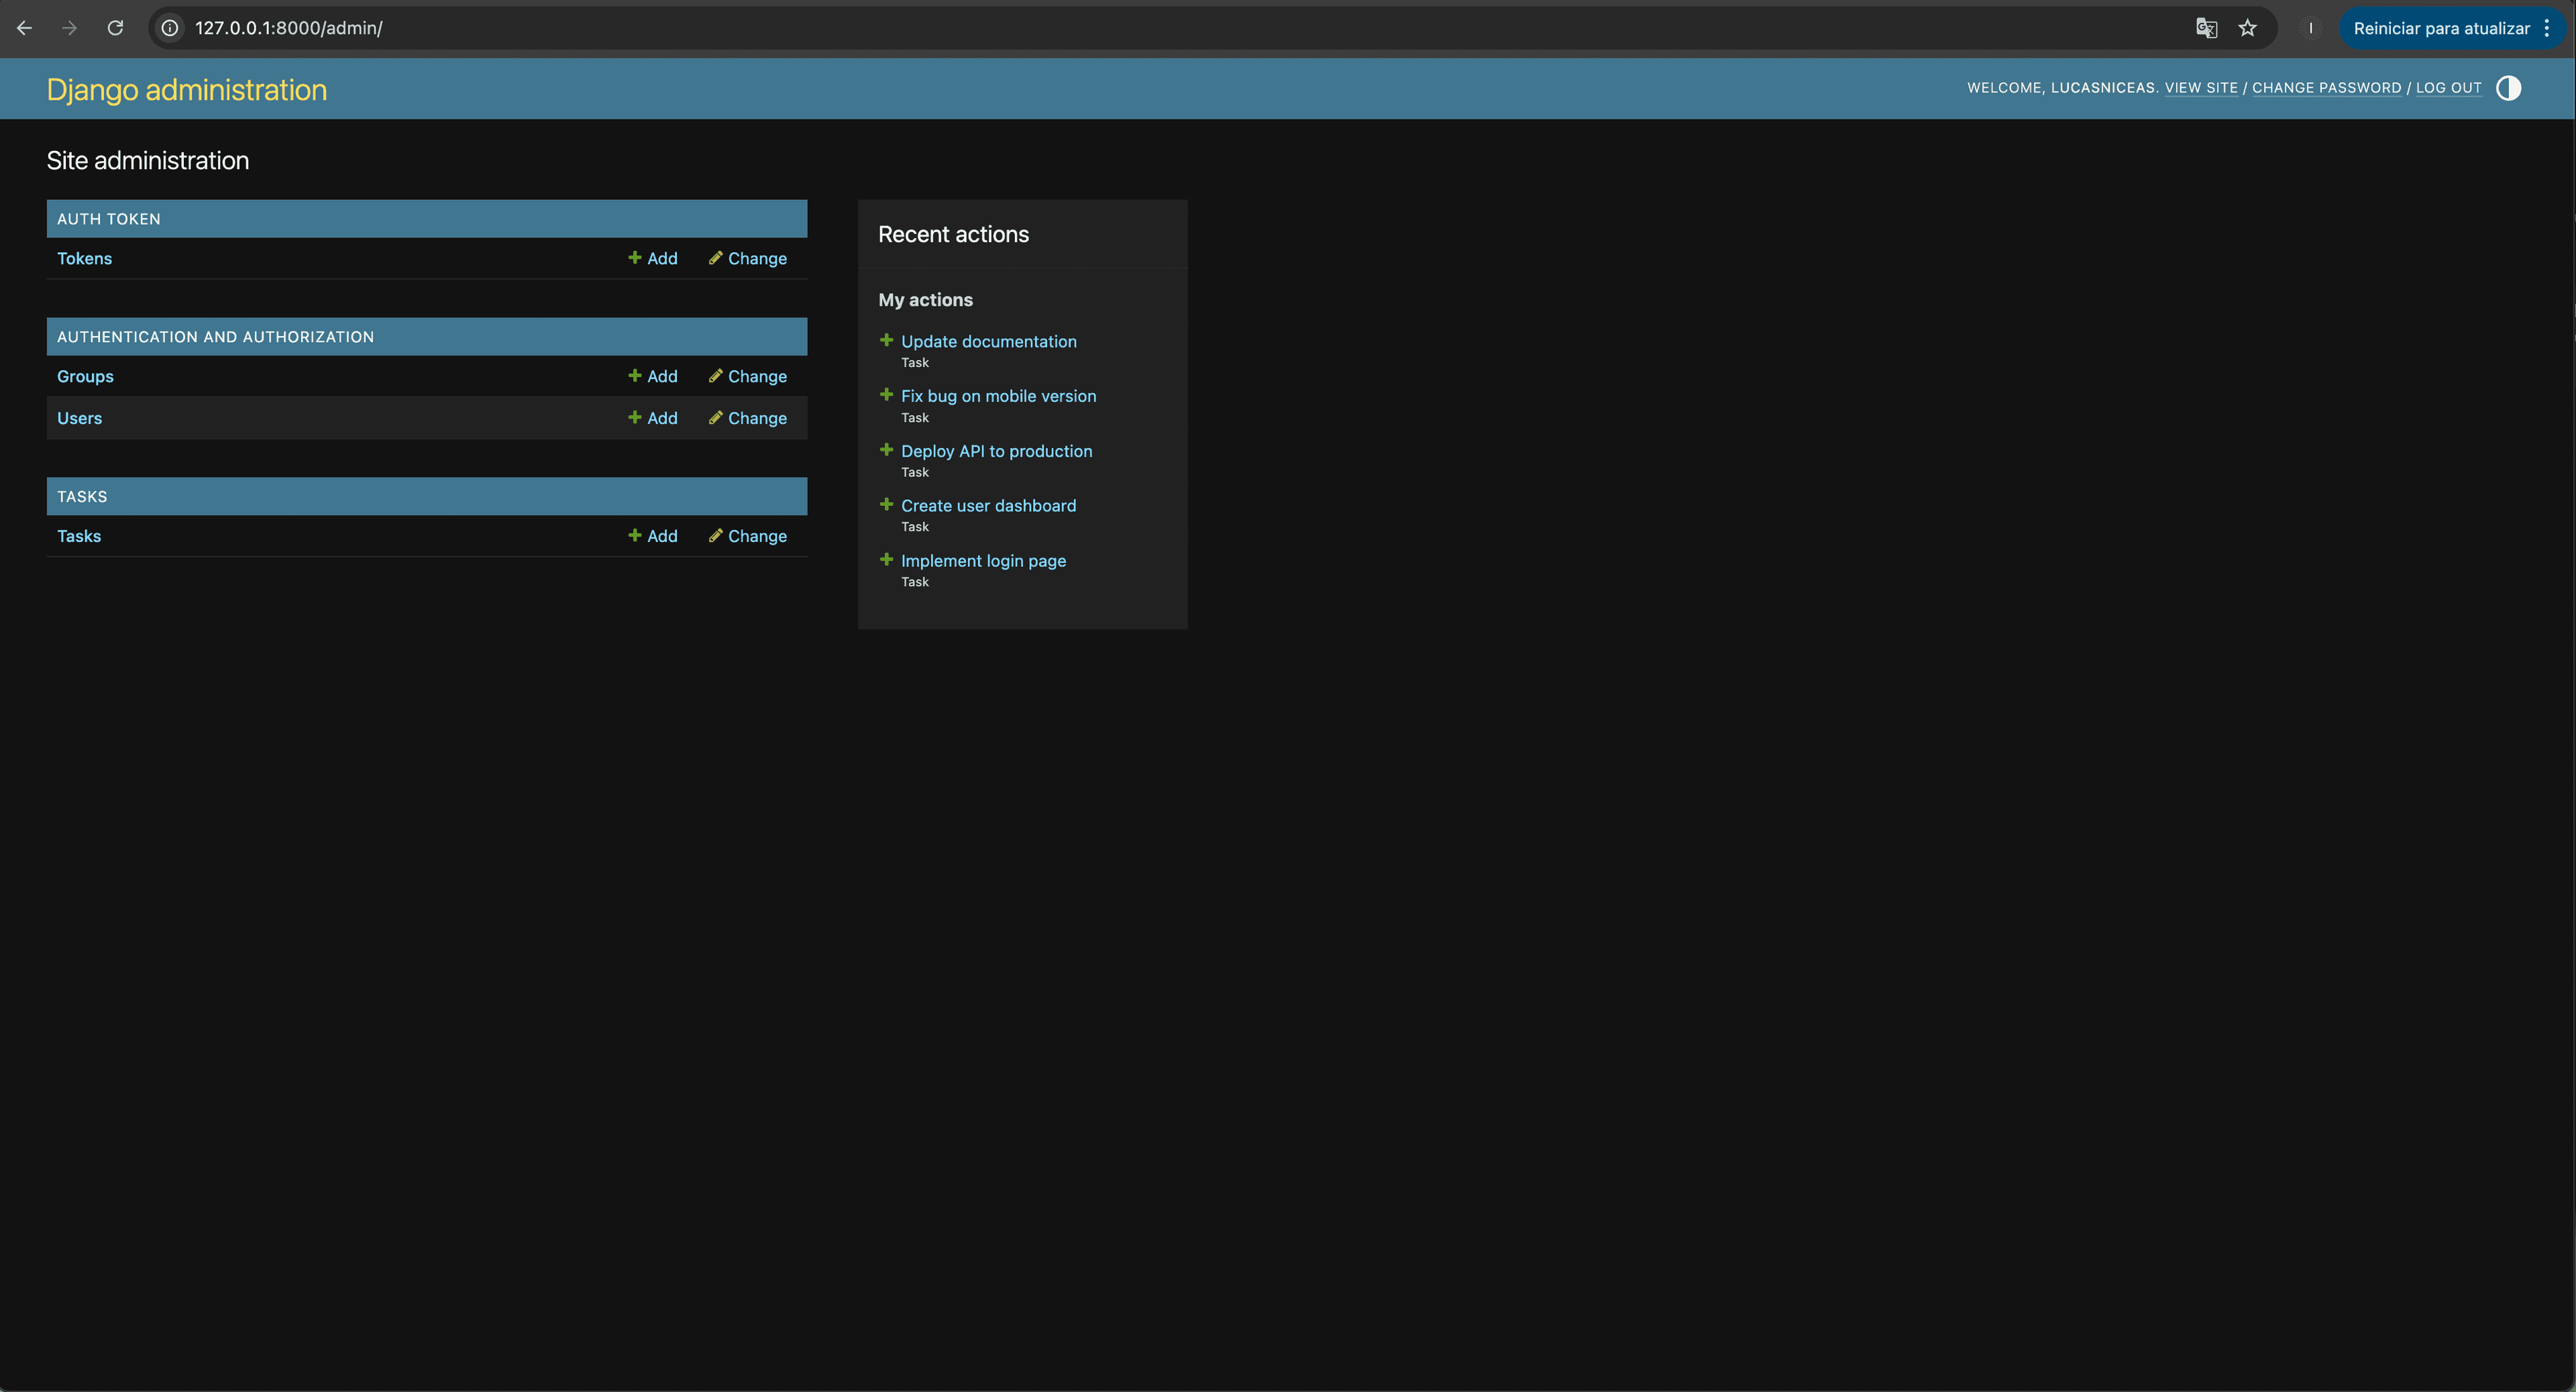The image size is (2576, 1392).
Task: Open the Tokens model list
Action: 84,258
